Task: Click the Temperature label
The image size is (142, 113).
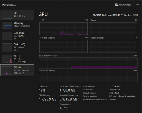Action: click(65, 104)
